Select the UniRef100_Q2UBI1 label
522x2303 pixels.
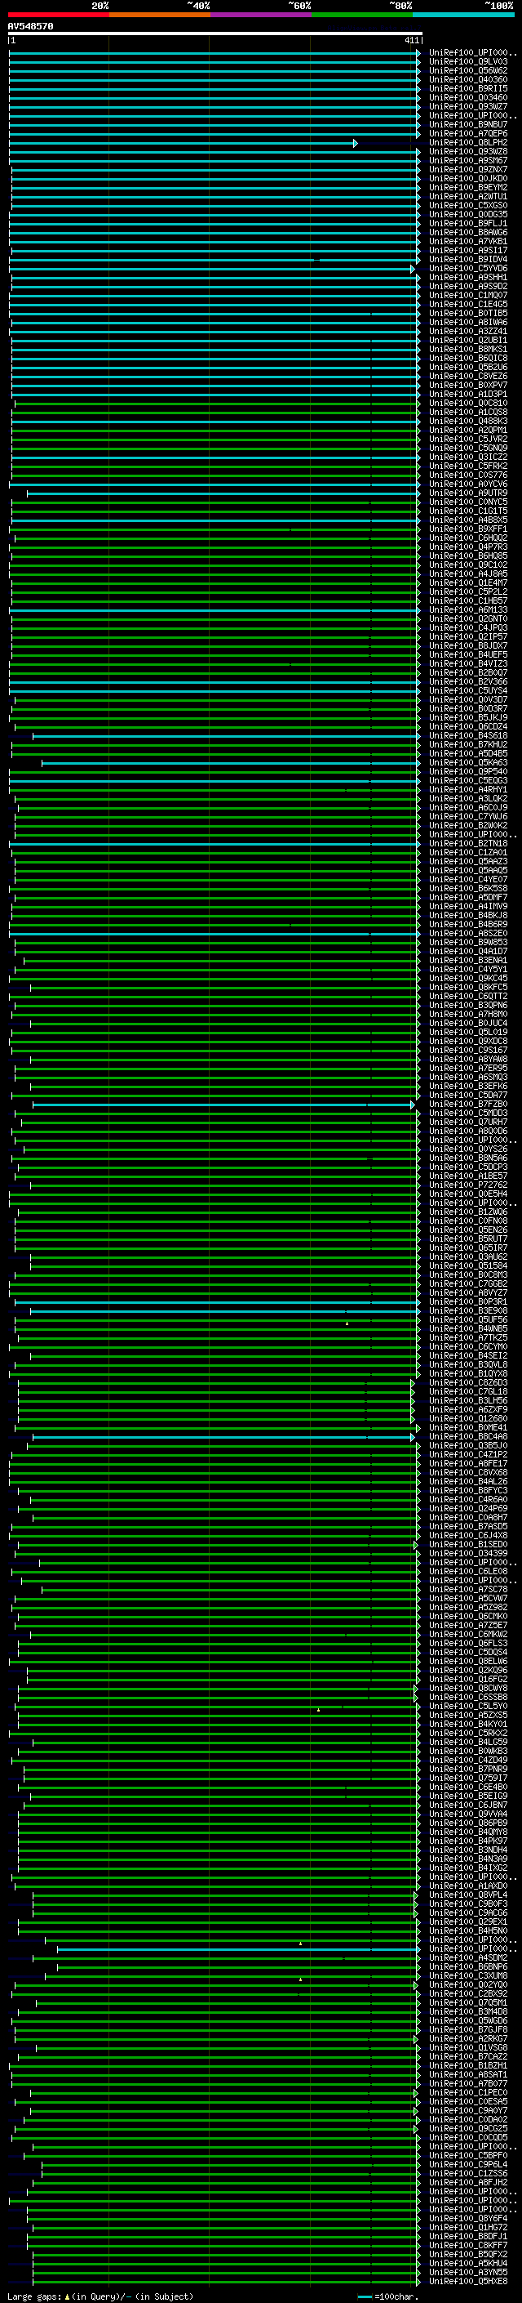(x=468, y=341)
